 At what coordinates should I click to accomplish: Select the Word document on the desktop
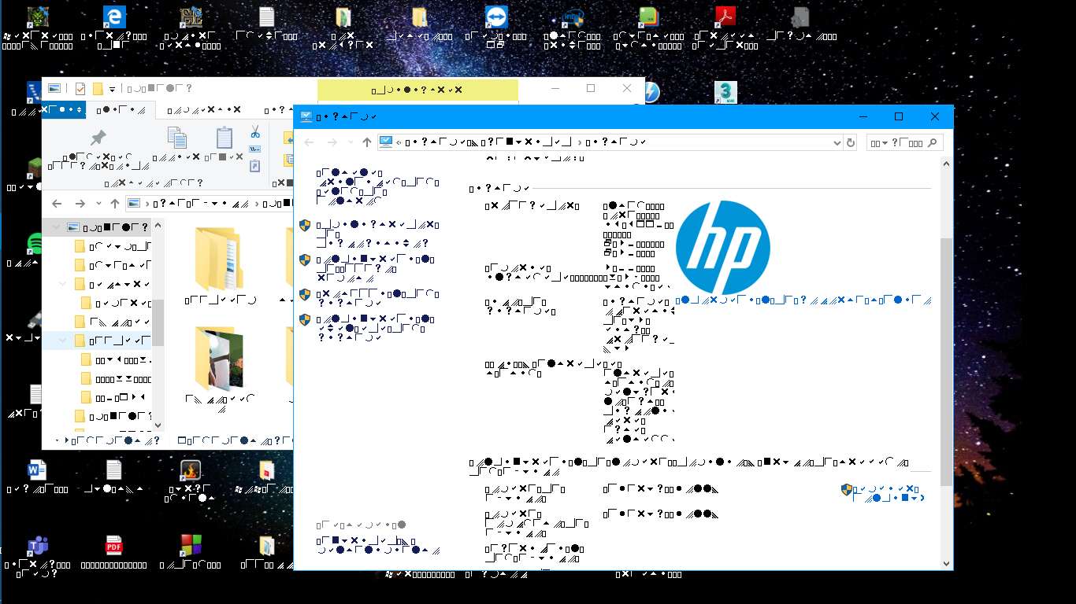point(39,470)
